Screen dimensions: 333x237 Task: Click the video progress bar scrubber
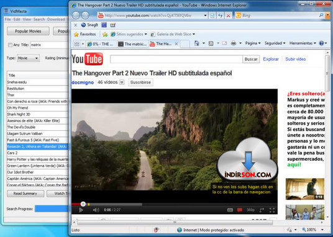click(83, 204)
